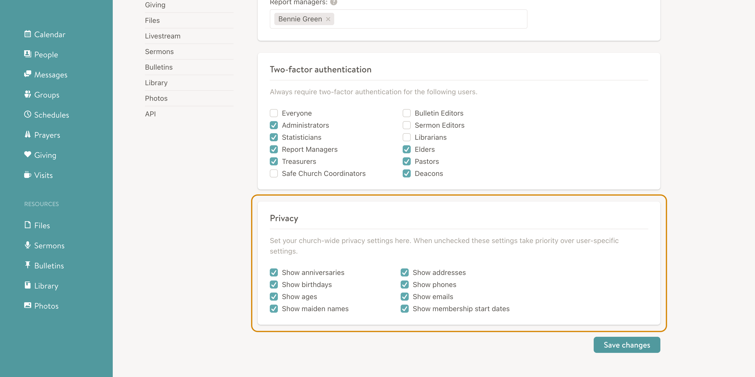Uncheck Statisticians two-factor requirement
This screenshot has height=377, width=755.
coord(274,137)
